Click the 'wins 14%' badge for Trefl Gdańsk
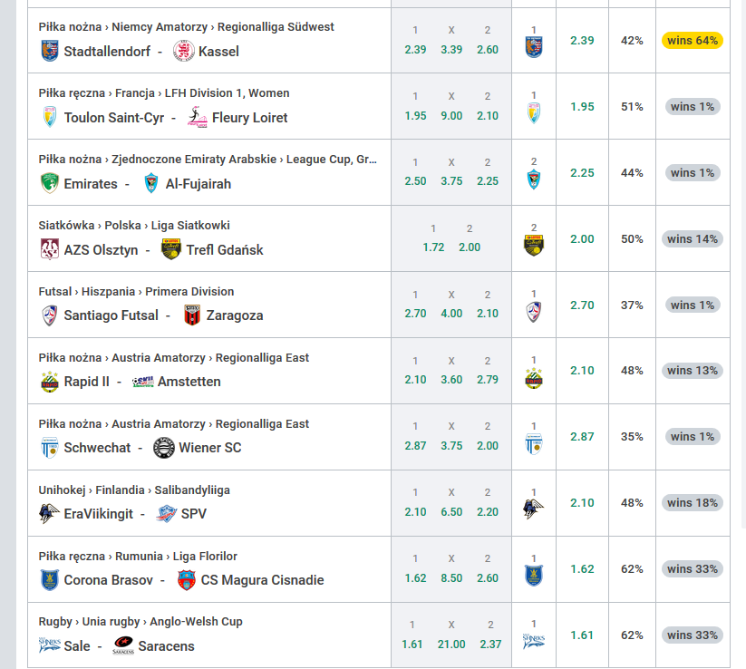Screen dimensions: 746x669 (693, 238)
